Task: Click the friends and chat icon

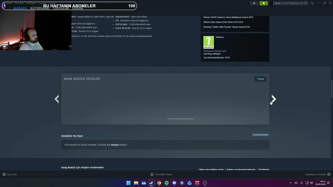Action: 329,175
